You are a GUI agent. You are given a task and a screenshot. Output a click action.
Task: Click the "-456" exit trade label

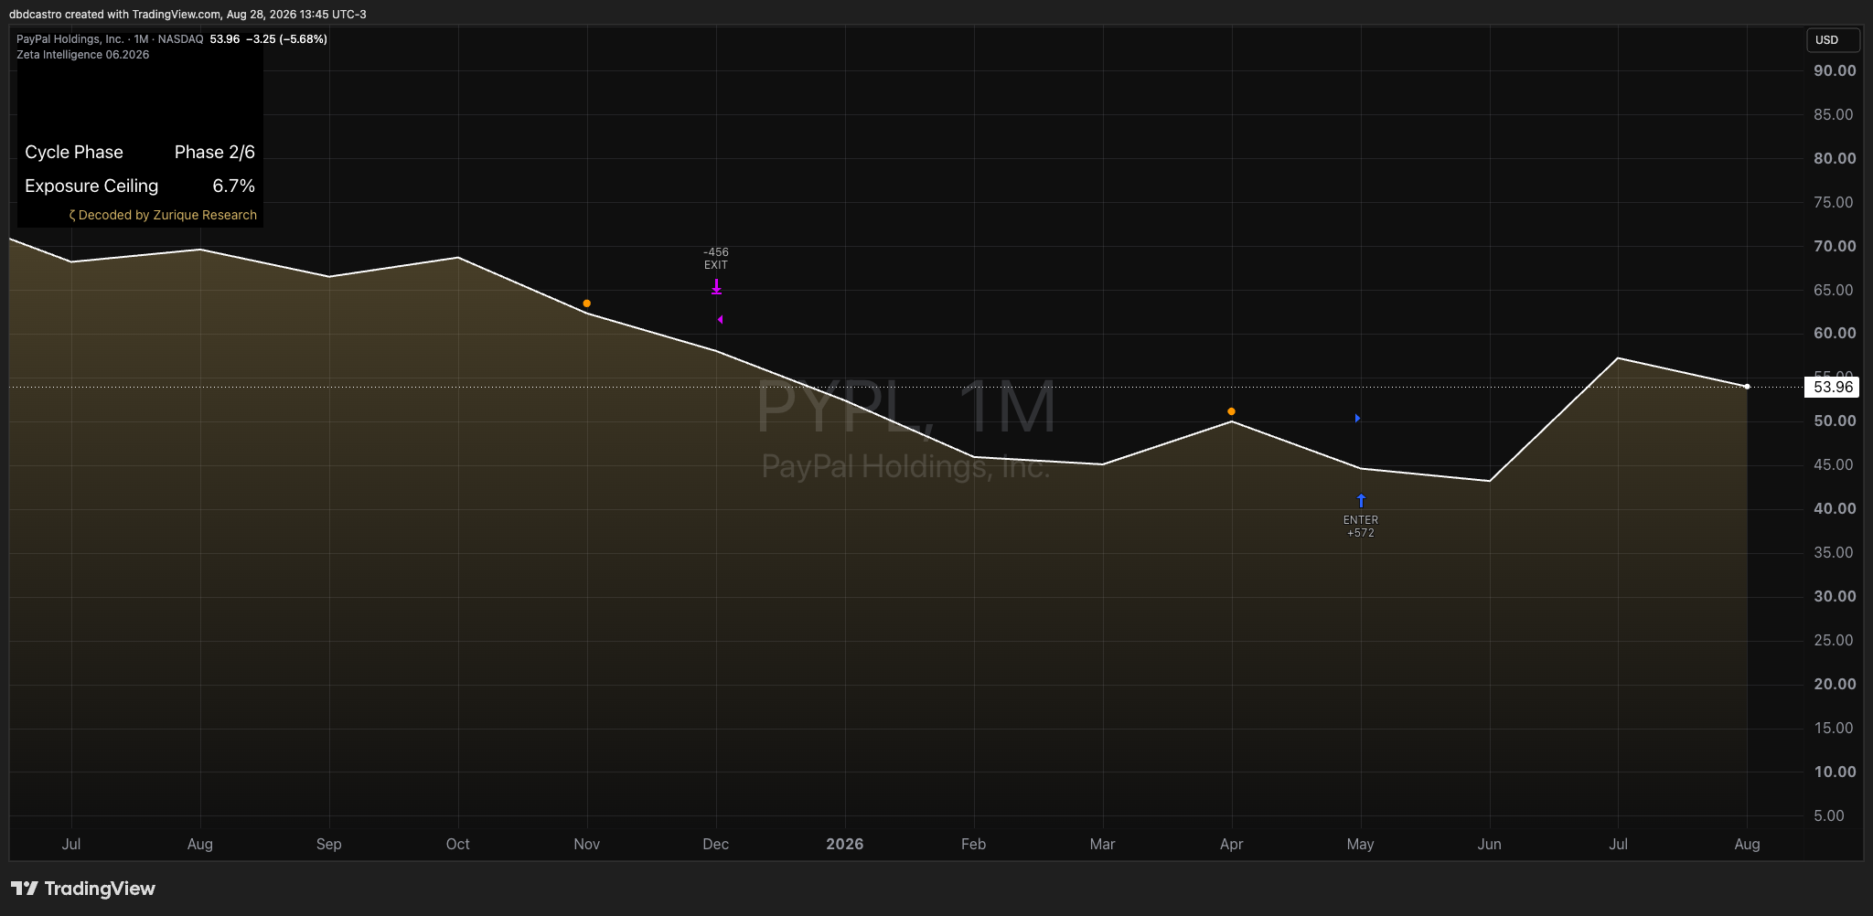(x=716, y=252)
